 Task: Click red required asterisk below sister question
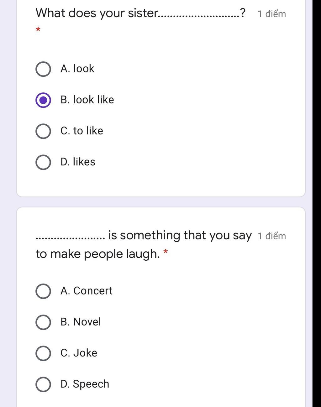click(38, 30)
